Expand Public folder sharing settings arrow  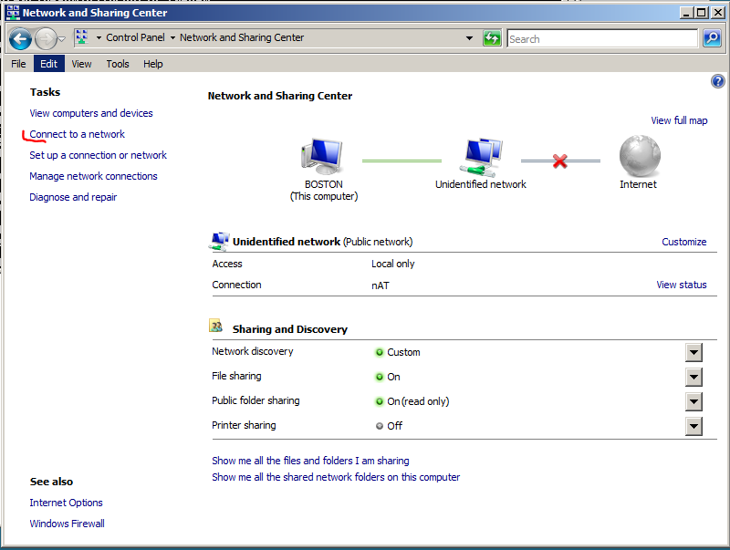click(x=693, y=401)
